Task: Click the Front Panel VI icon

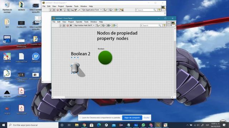Action: coord(174,24)
